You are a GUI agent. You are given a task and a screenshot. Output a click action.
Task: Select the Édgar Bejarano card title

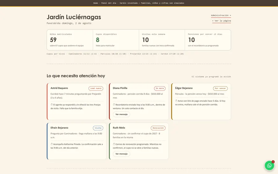tap(184, 88)
